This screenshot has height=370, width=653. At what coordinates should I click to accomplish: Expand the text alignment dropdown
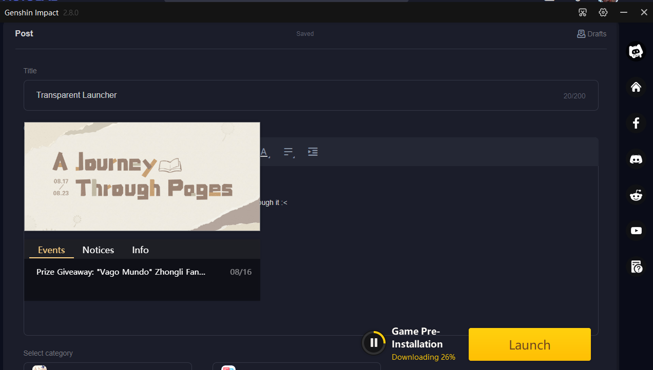point(289,152)
